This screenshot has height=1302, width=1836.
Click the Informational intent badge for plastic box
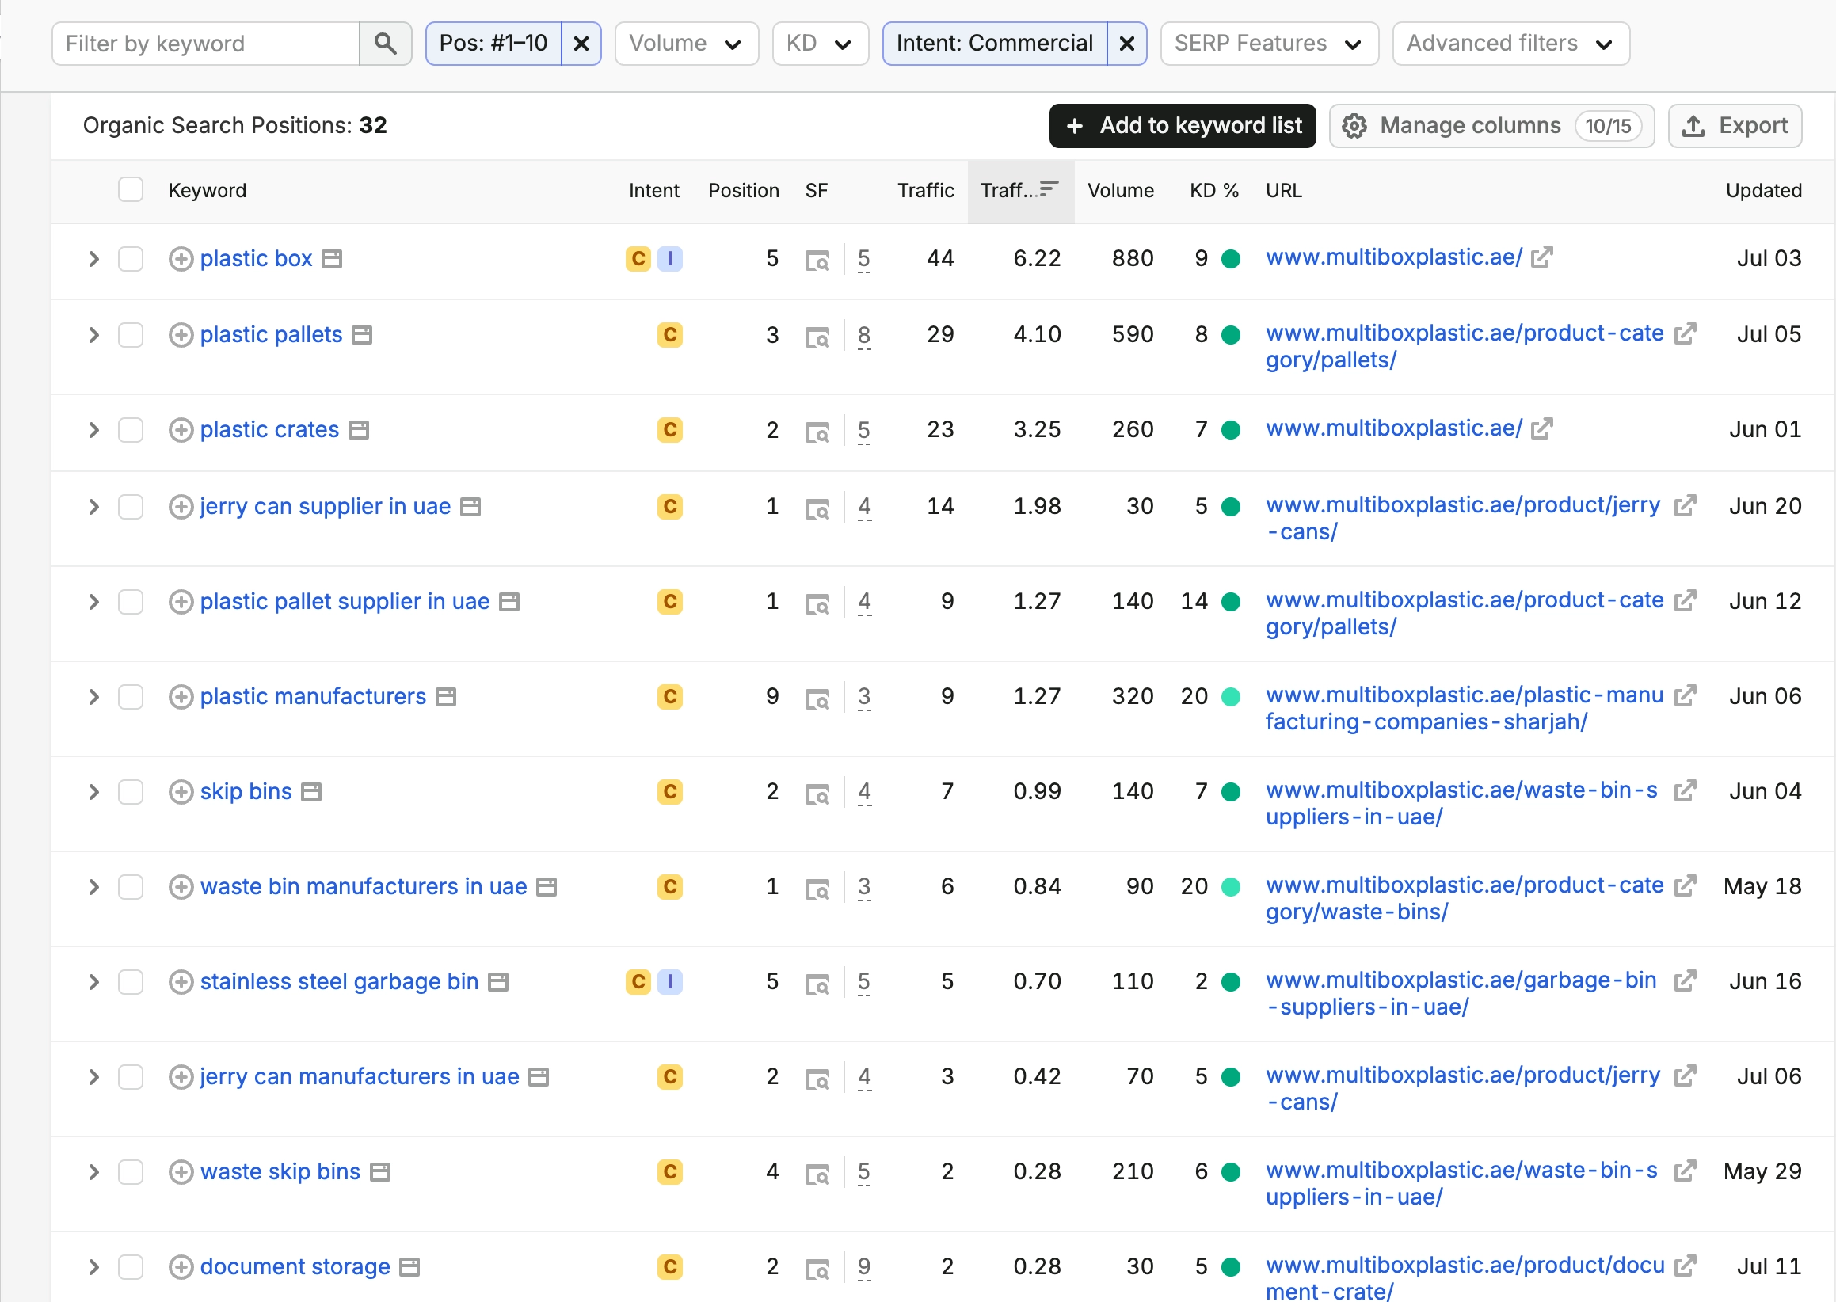670,259
